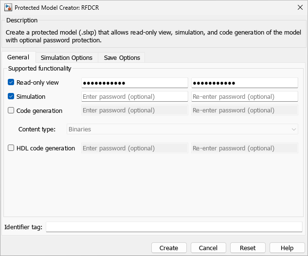Open Help for protected models
The height and width of the screenshot is (256, 308).
287,248
